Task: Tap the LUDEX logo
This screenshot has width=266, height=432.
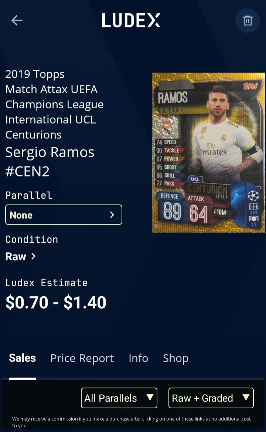Action: click(131, 20)
